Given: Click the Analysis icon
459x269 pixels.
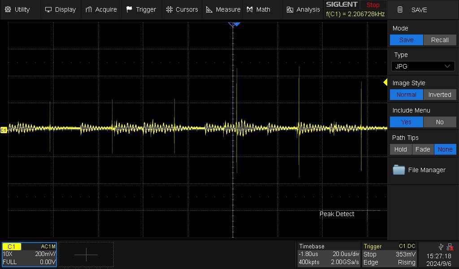Looking at the screenshot, I should click(x=290, y=10).
